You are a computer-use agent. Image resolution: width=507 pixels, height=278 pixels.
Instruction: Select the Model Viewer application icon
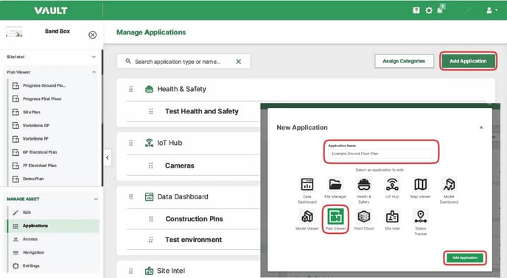pyautogui.click(x=307, y=217)
